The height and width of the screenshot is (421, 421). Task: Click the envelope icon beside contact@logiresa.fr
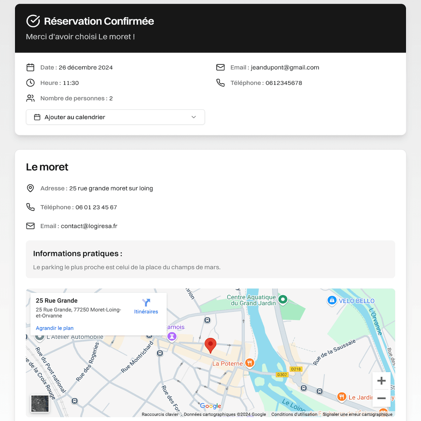[31, 226]
